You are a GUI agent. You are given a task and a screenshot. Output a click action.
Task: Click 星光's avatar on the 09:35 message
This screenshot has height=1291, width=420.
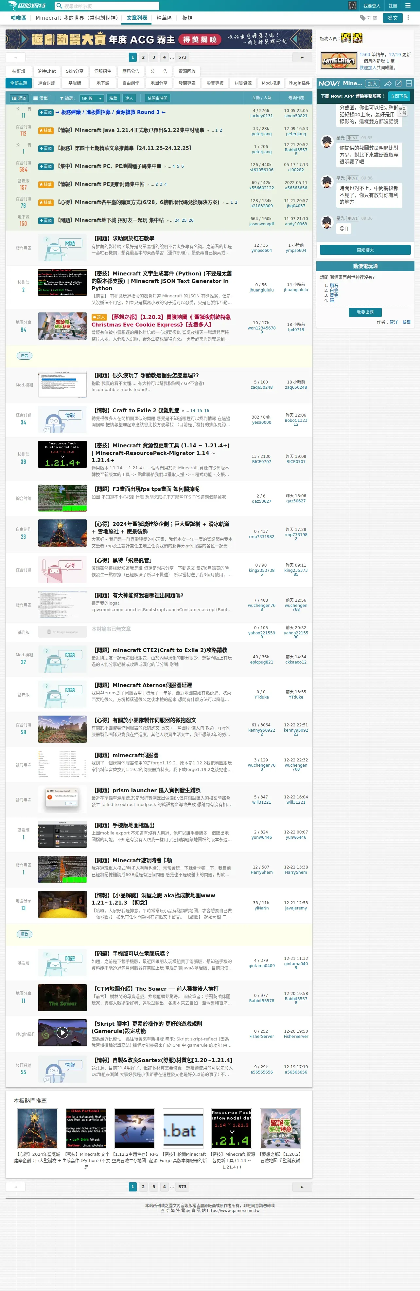pos(327,142)
